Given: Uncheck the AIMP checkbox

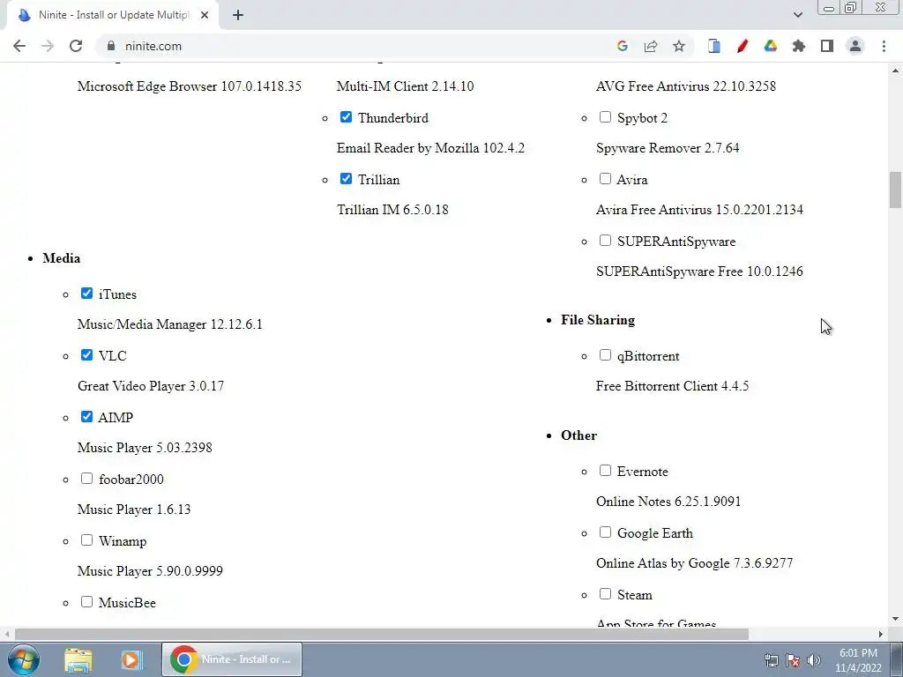Looking at the screenshot, I should point(87,416).
